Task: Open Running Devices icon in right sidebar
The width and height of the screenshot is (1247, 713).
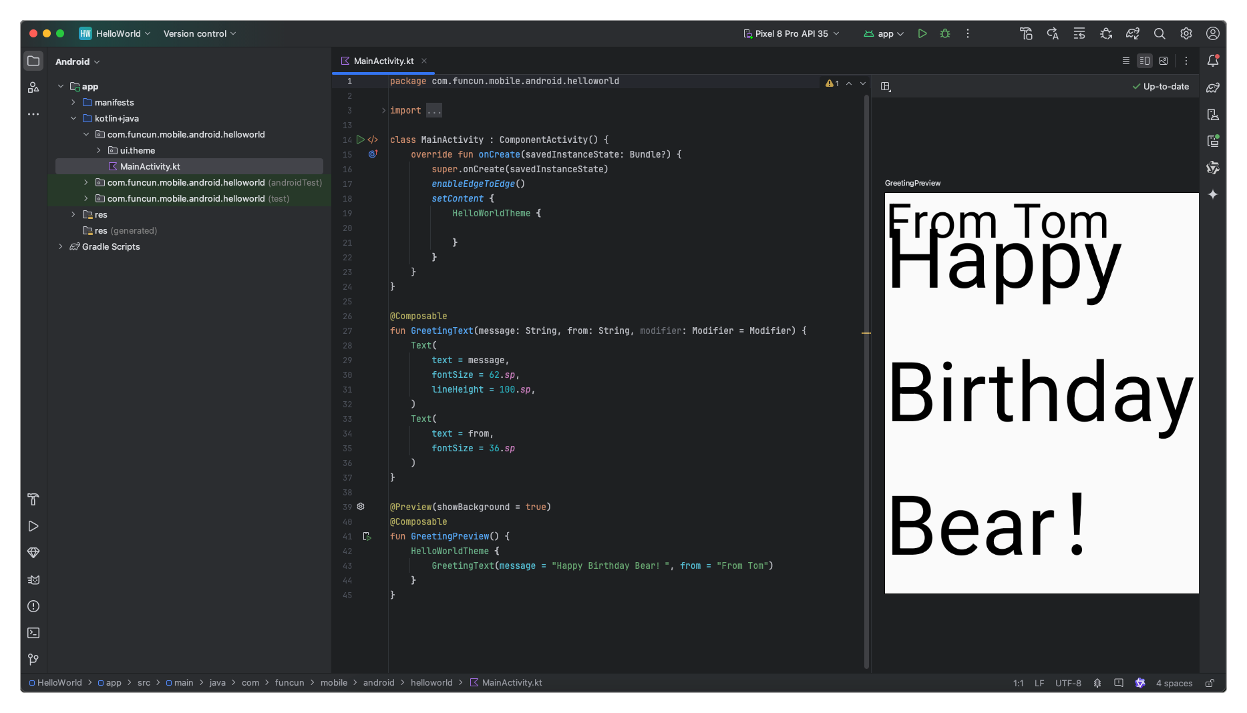Action: (x=1213, y=141)
